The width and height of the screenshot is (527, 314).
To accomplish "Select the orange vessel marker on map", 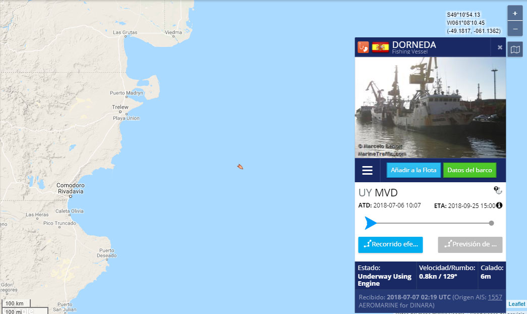I will tap(240, 167).
